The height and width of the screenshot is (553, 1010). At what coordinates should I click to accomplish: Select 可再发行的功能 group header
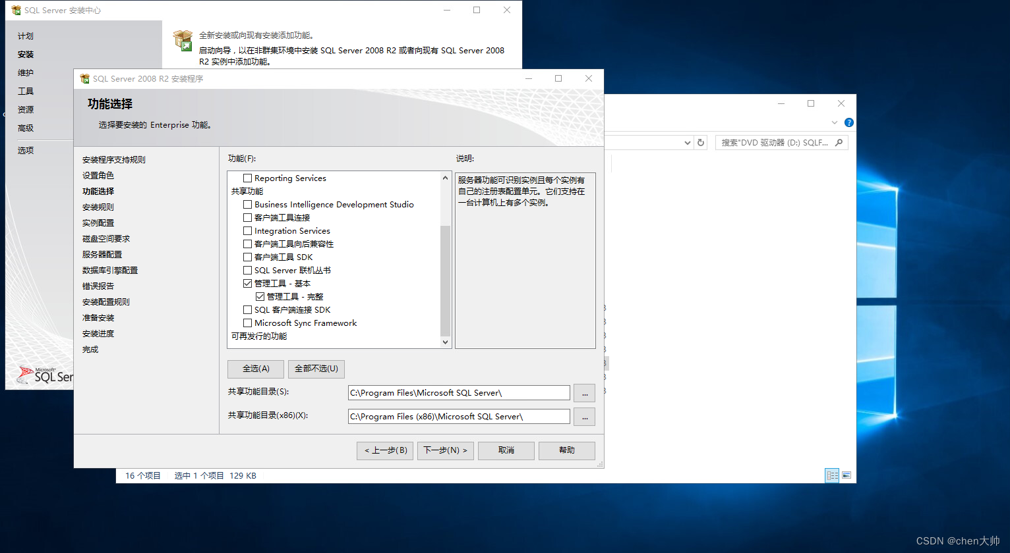(x=259, y=336)
